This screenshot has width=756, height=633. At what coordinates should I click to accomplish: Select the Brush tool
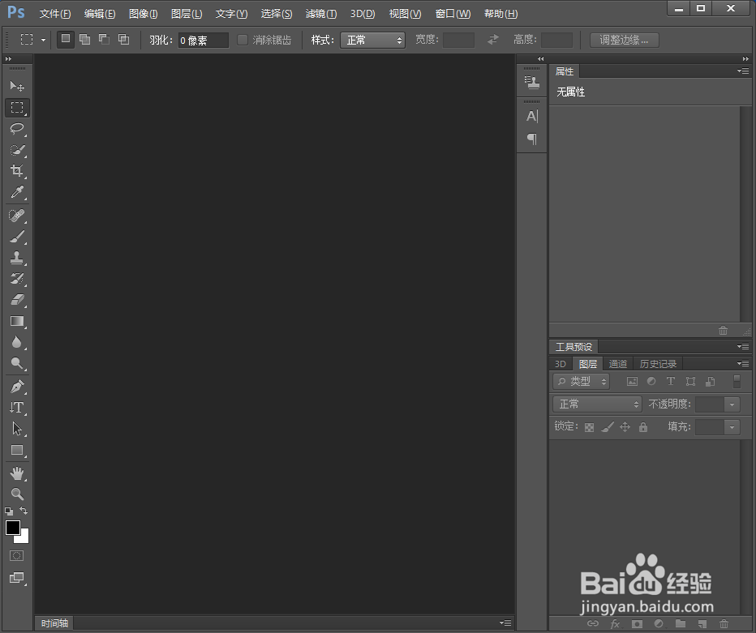[18, 237]
